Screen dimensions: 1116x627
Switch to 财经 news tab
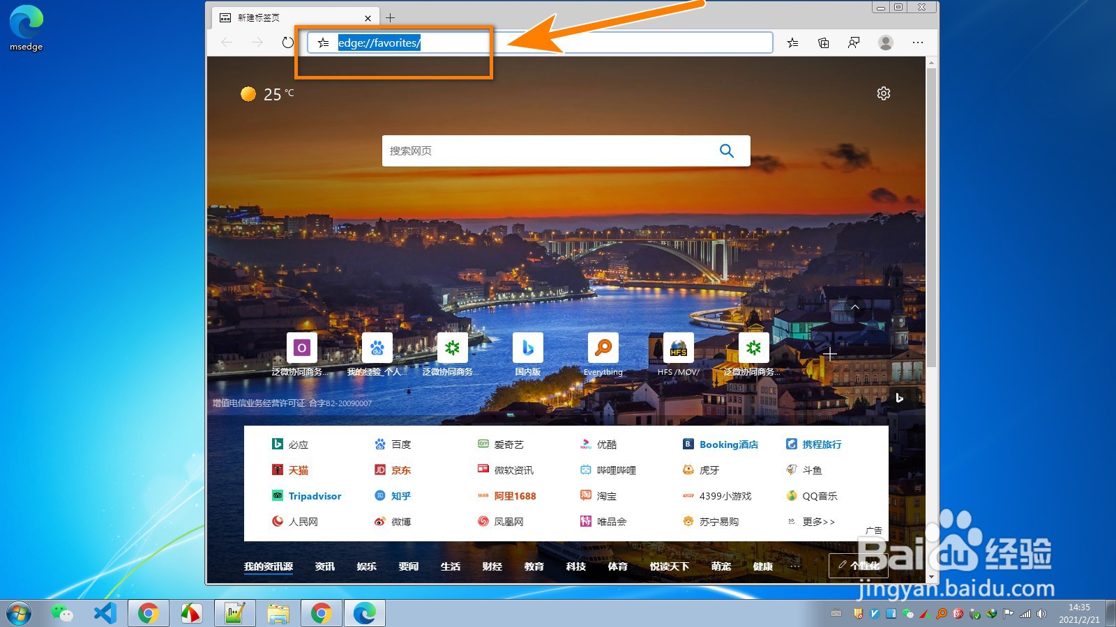[492, 566]
